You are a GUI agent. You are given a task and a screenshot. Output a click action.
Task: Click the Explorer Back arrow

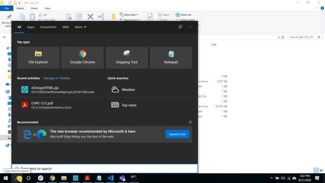pyautogui.click(x=5, y=37)
